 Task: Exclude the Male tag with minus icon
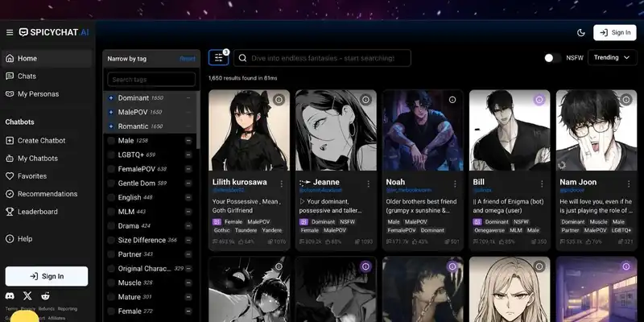point(188,141)
